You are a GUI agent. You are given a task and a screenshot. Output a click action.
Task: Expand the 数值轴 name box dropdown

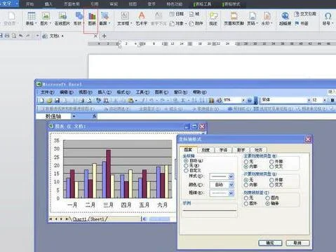click(x=74, y=116)
